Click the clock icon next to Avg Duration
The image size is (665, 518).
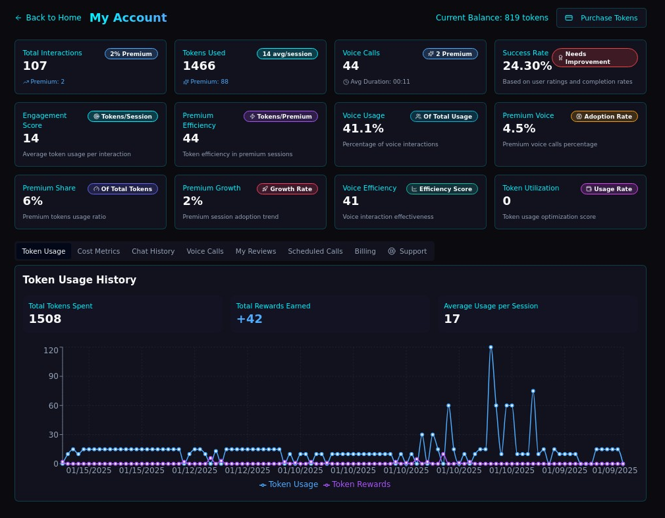pos(346,82)
